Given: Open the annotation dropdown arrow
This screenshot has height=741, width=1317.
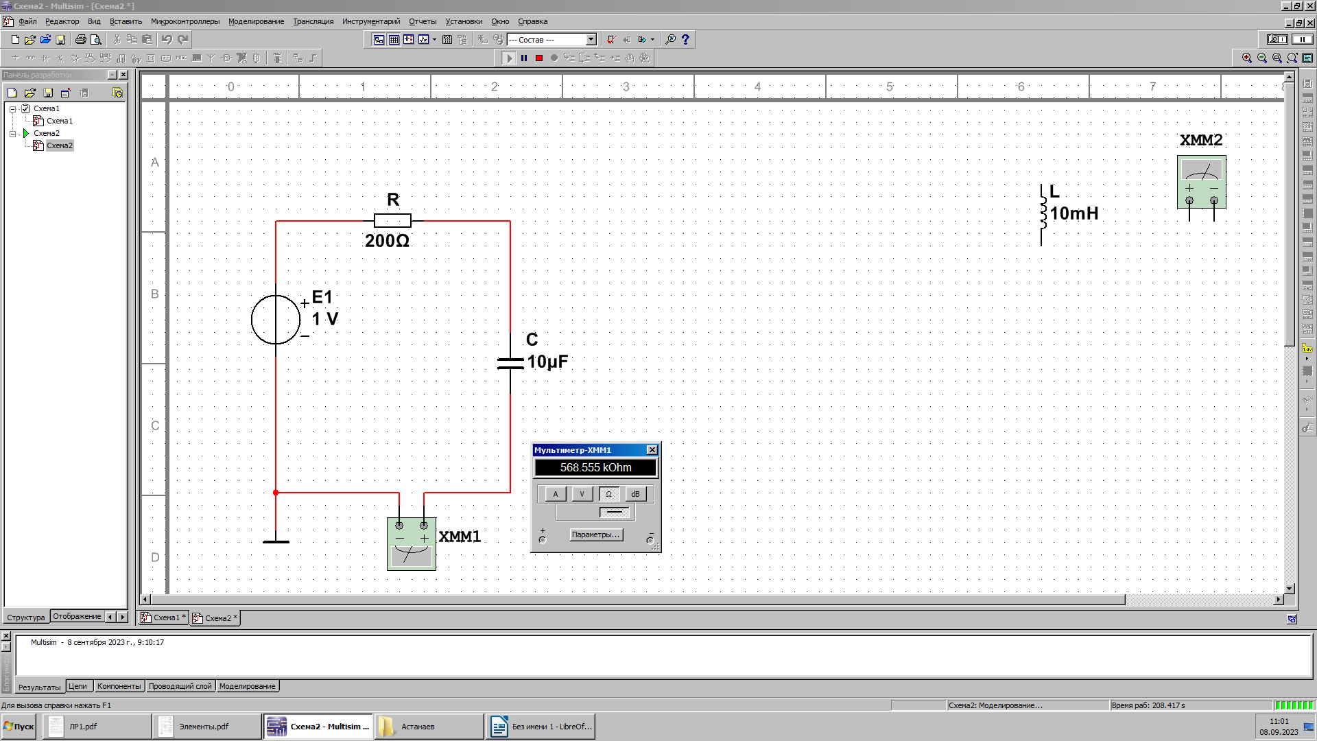Looking at the screenshot, I should (652, 40).
